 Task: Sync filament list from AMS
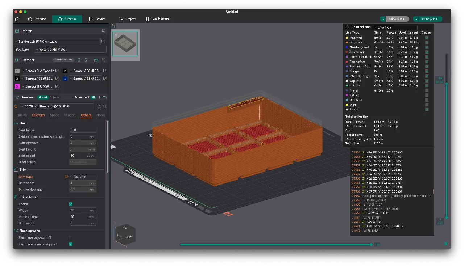pyautogui.click(x=97, y=60)
